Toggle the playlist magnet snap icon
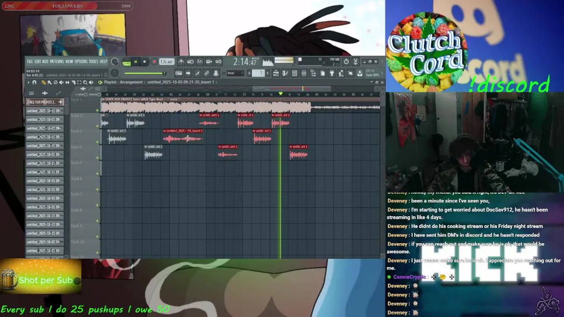The image size is (564, 317). (34, 82)
